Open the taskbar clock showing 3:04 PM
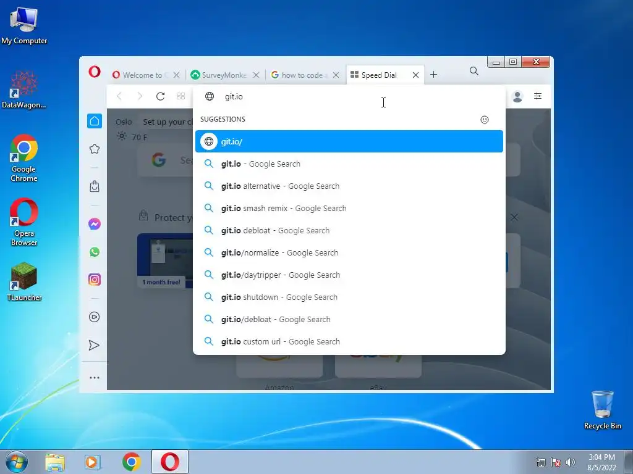Image resolution: width=633 pixels, height=474 pixels. pos(601,462)
